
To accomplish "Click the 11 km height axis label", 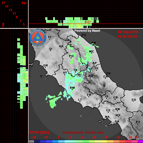I will click(14, 14).
